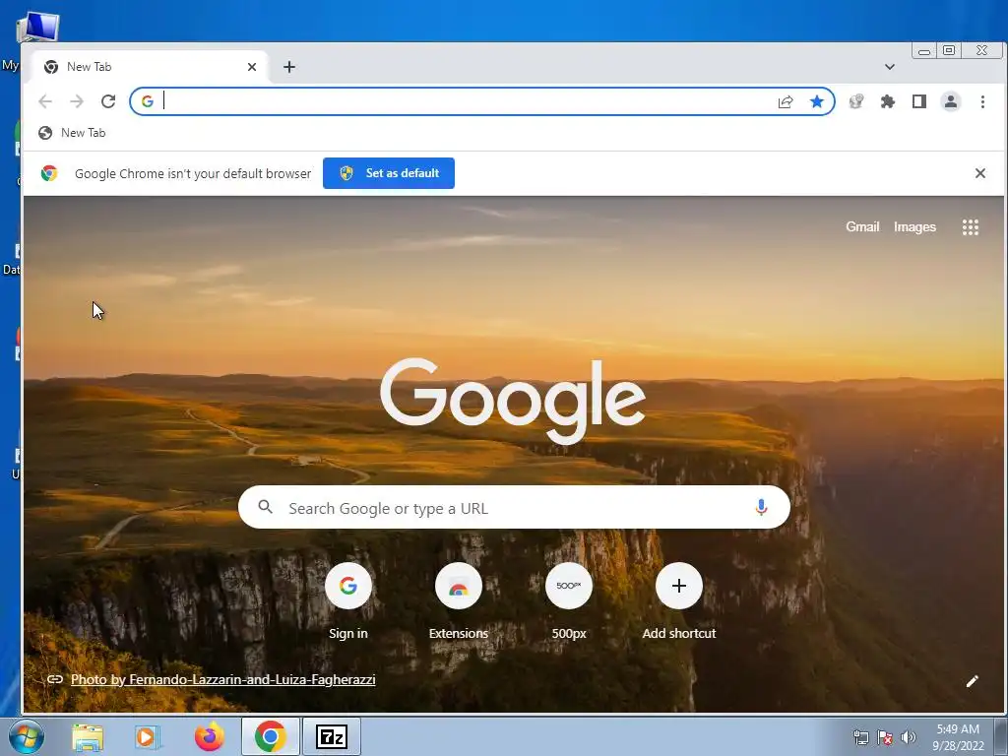Open the Google apps grid
1008x756 pixels.
pos(970,227)
